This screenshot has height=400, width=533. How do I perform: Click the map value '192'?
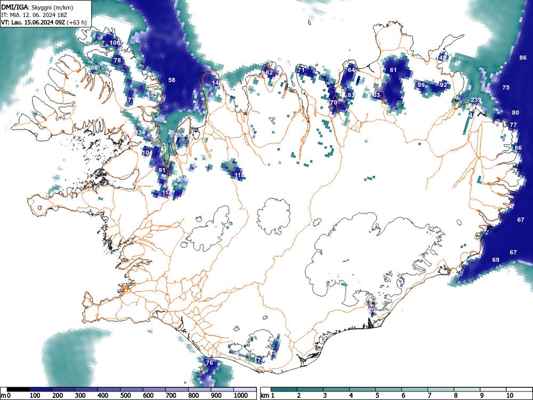(x=152, y=95)
